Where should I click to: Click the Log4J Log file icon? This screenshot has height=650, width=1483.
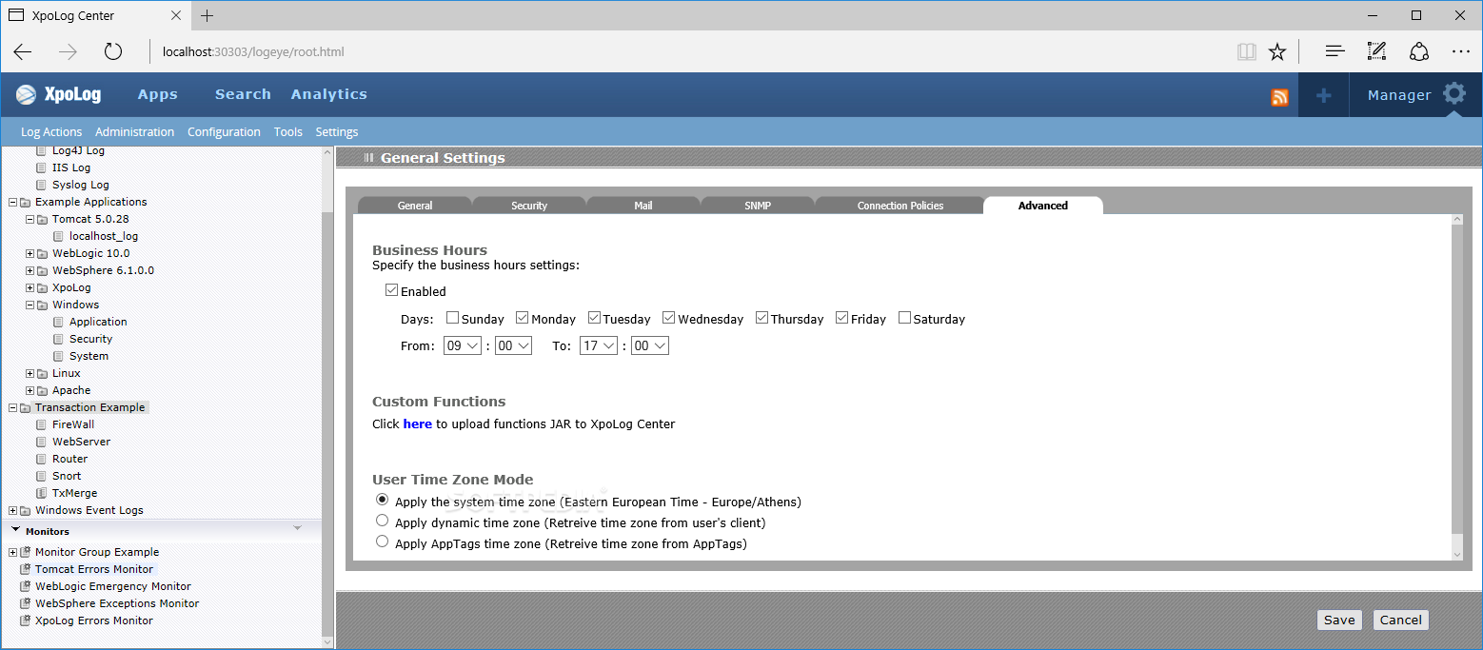[x=41, y=150]
